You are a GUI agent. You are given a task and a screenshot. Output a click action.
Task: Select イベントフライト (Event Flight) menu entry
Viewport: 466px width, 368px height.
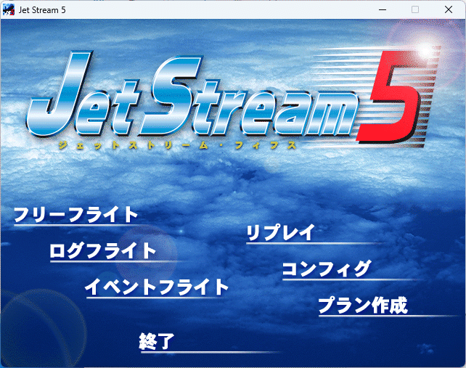[157, 287]
